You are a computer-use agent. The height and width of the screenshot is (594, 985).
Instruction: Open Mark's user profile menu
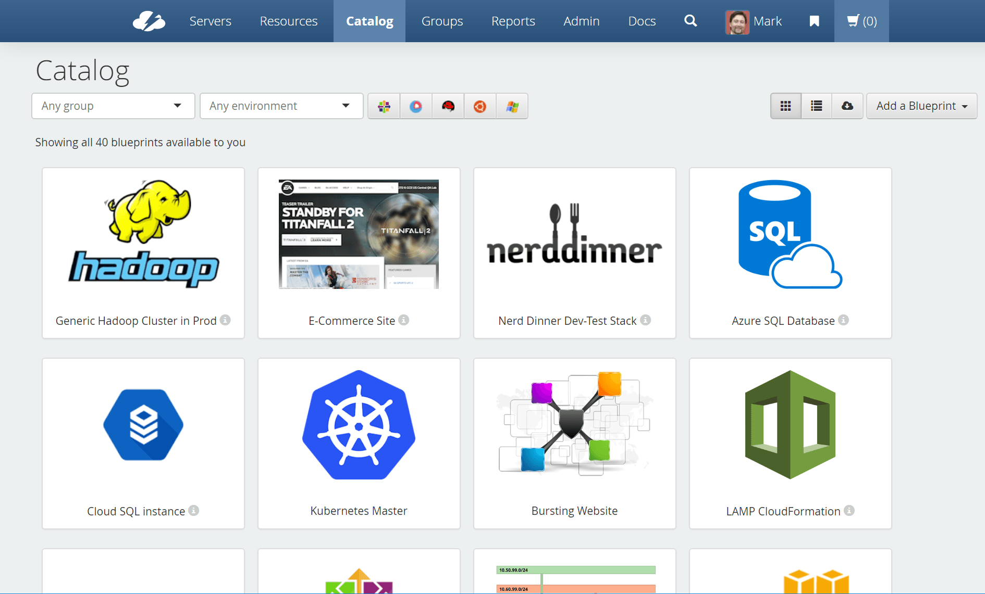click(754, 21)
